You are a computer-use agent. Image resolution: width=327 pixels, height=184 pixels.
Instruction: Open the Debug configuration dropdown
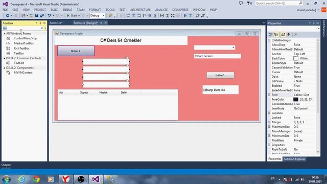[x=103, y=16]
